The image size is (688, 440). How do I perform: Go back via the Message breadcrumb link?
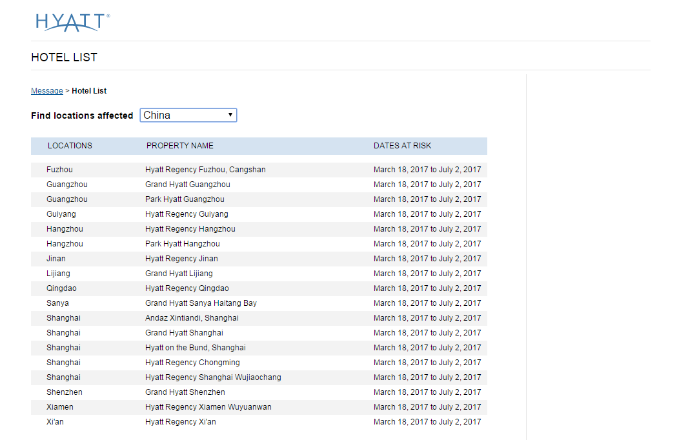pyautogui.click(x=46, y=91)
